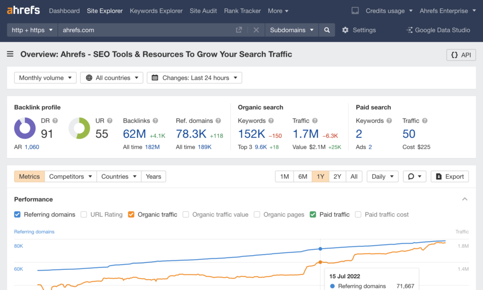483x290 pixels.
Task: Open target URL in new tab icon
Action: click(x=239, y=30)
